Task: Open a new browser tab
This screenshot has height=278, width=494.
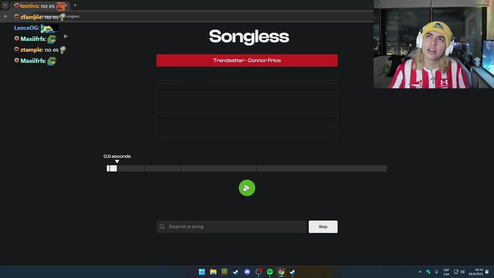Action: [75, 5]
